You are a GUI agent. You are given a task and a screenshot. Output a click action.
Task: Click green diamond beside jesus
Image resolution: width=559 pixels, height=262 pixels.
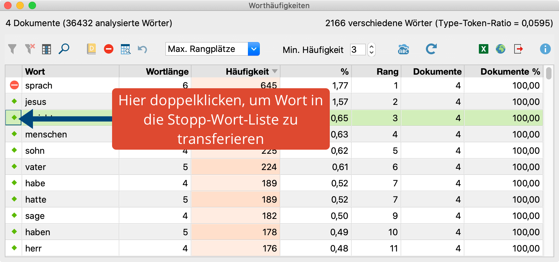tap(14, 101)
